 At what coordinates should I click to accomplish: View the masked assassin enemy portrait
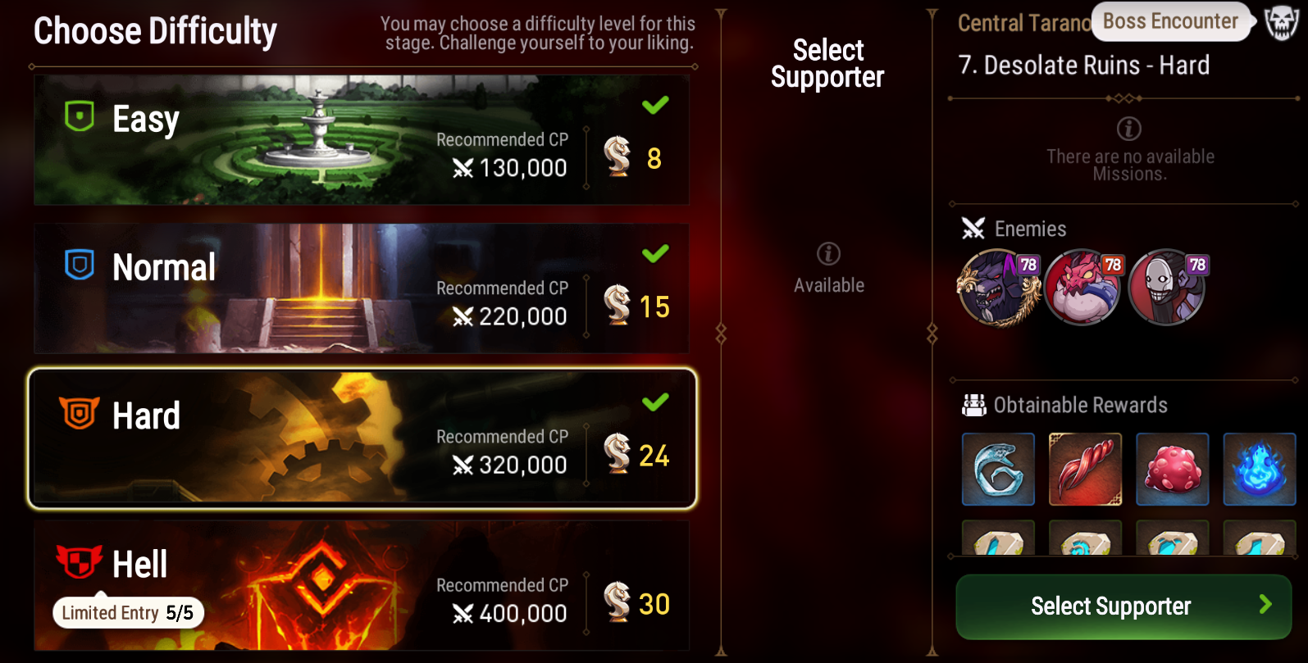pyautogui.click(x=1168, y=288)
